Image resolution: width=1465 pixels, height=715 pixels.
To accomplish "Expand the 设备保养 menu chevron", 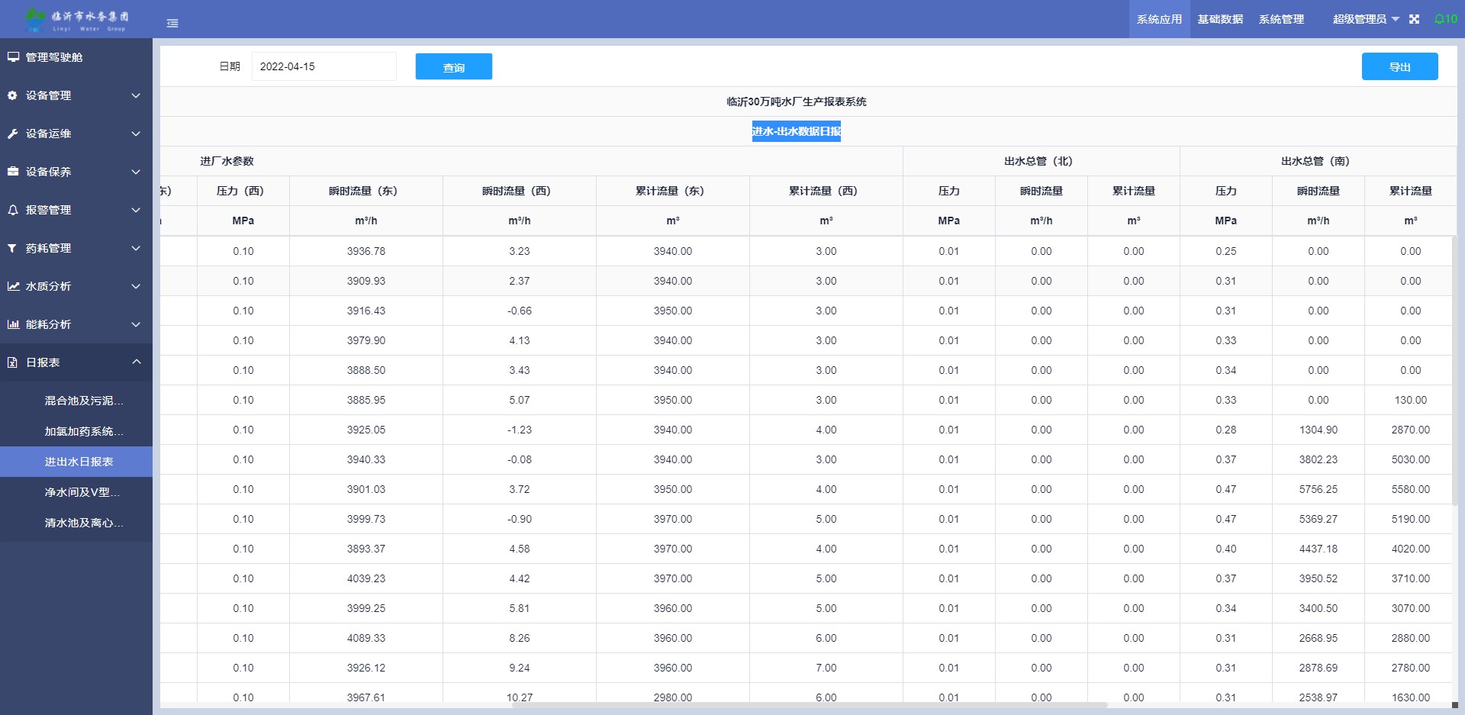I will [136, 172].
